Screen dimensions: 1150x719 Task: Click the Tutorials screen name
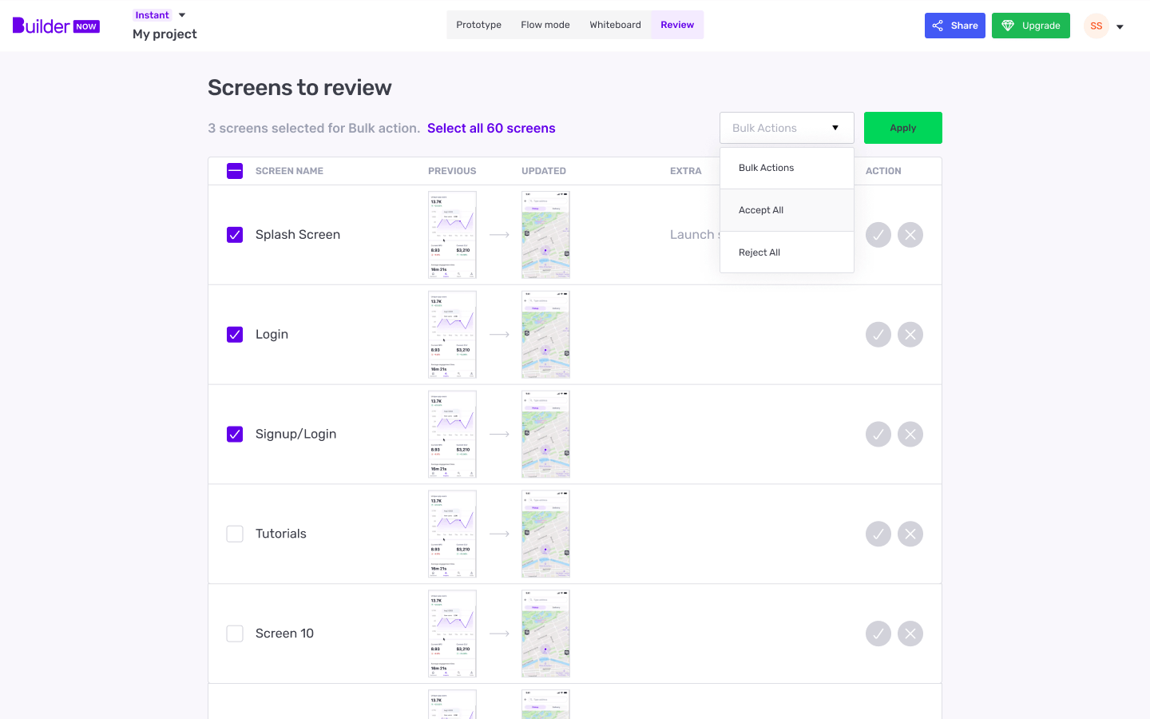point(281,534)
